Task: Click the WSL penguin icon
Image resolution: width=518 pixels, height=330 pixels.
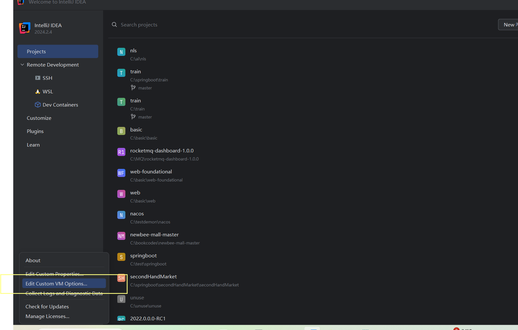Action: 38,91
